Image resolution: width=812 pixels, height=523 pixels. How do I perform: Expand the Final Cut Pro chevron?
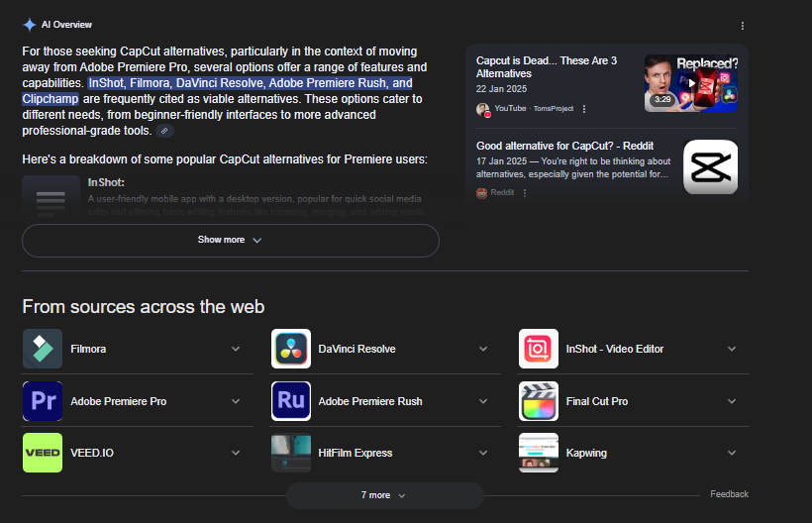732,401
